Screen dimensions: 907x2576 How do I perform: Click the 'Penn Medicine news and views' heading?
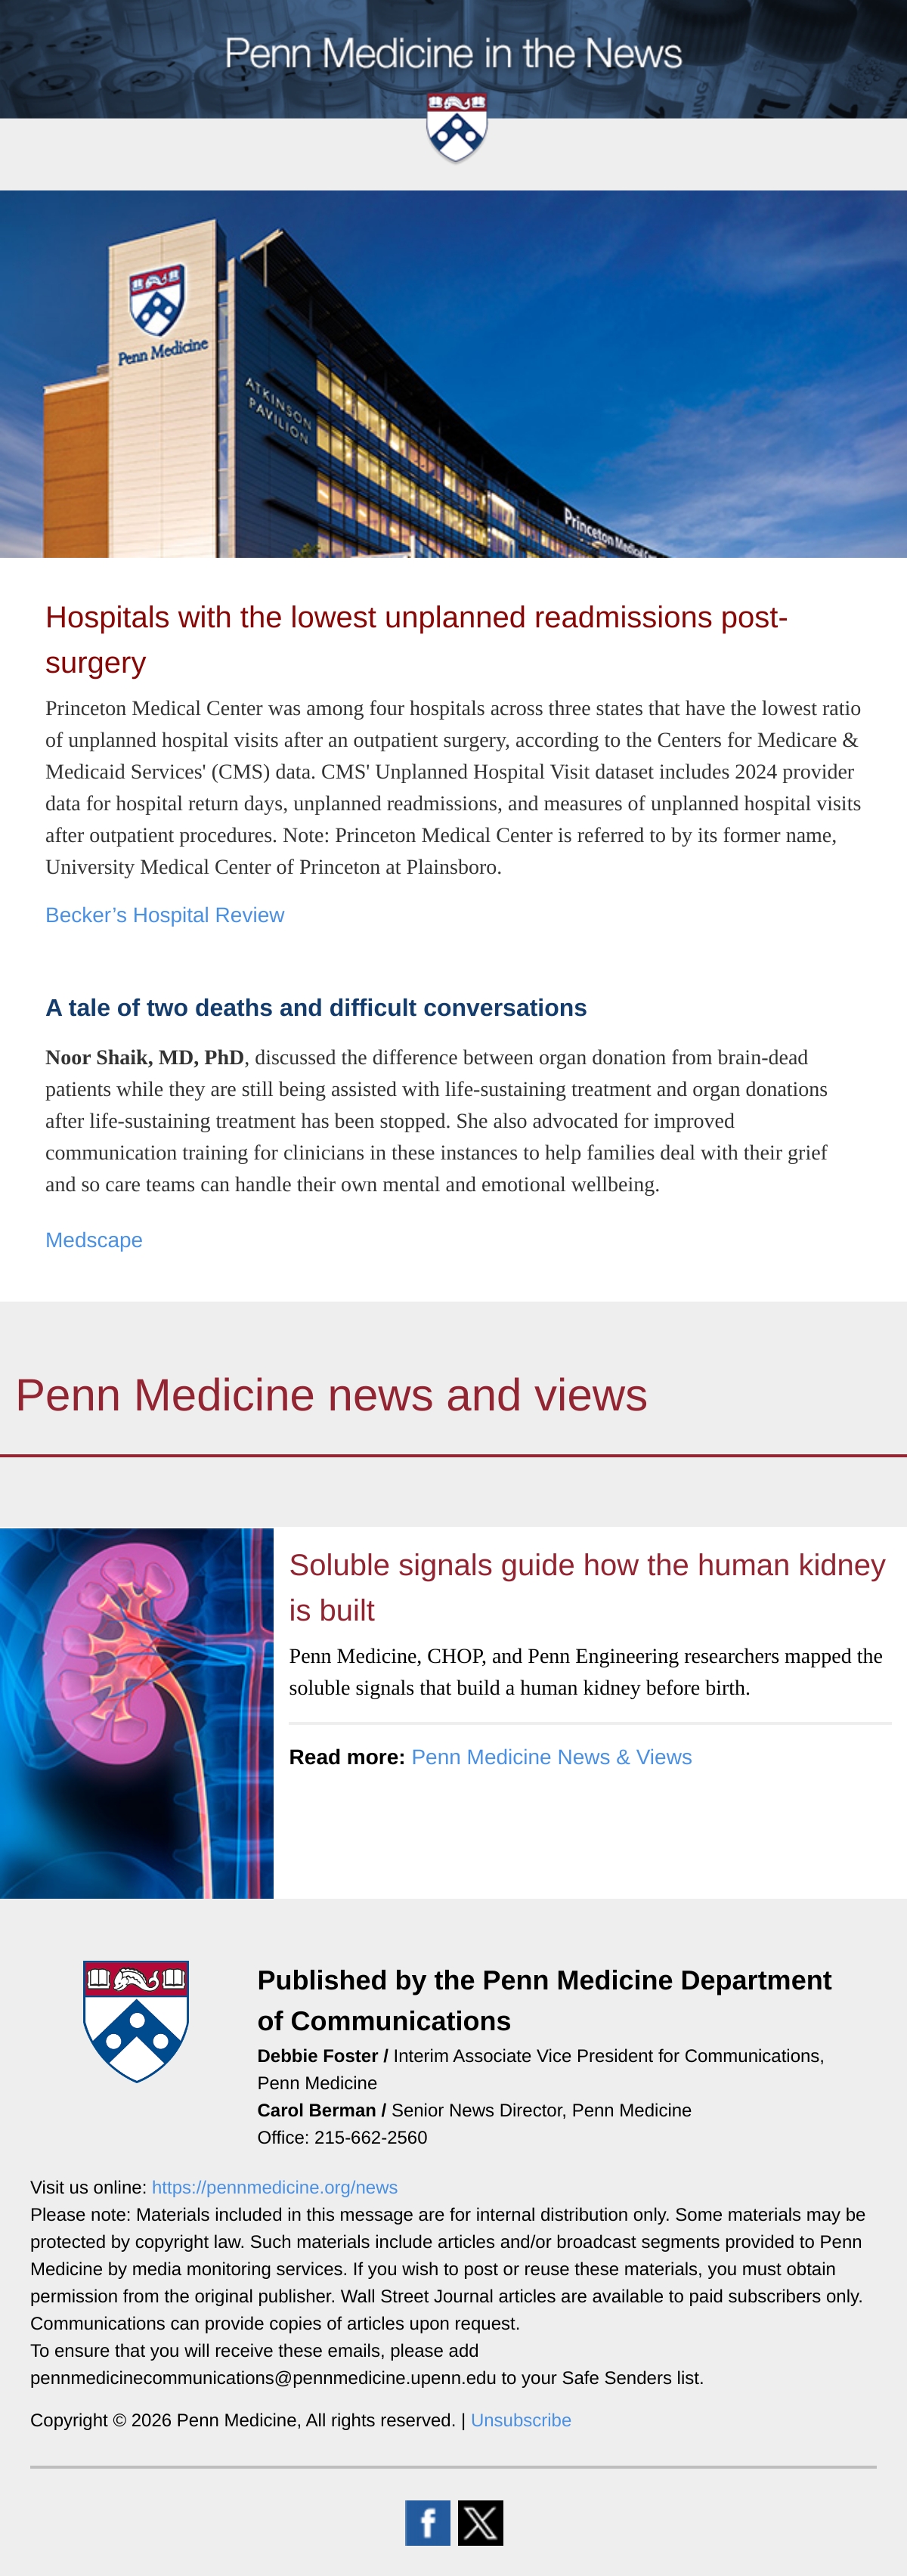coord(331,1395)
